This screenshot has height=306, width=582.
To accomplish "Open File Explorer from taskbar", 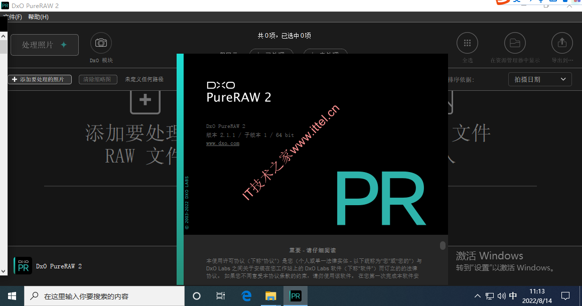I will [271, 296].
